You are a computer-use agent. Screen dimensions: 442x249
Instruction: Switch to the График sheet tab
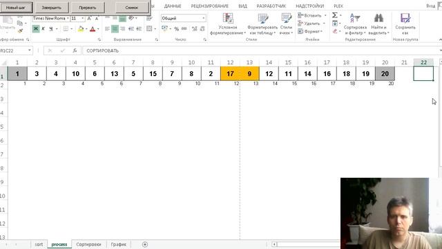(118, 244)
